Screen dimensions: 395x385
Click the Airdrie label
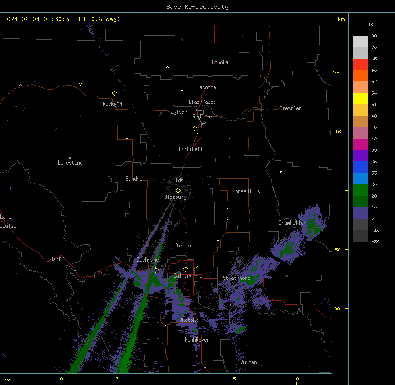click(185, 246)
